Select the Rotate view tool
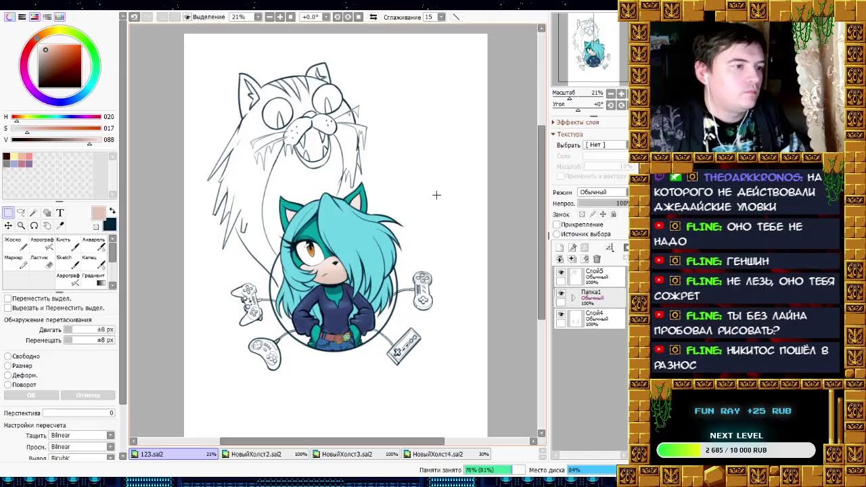 [x=34, y=226]
